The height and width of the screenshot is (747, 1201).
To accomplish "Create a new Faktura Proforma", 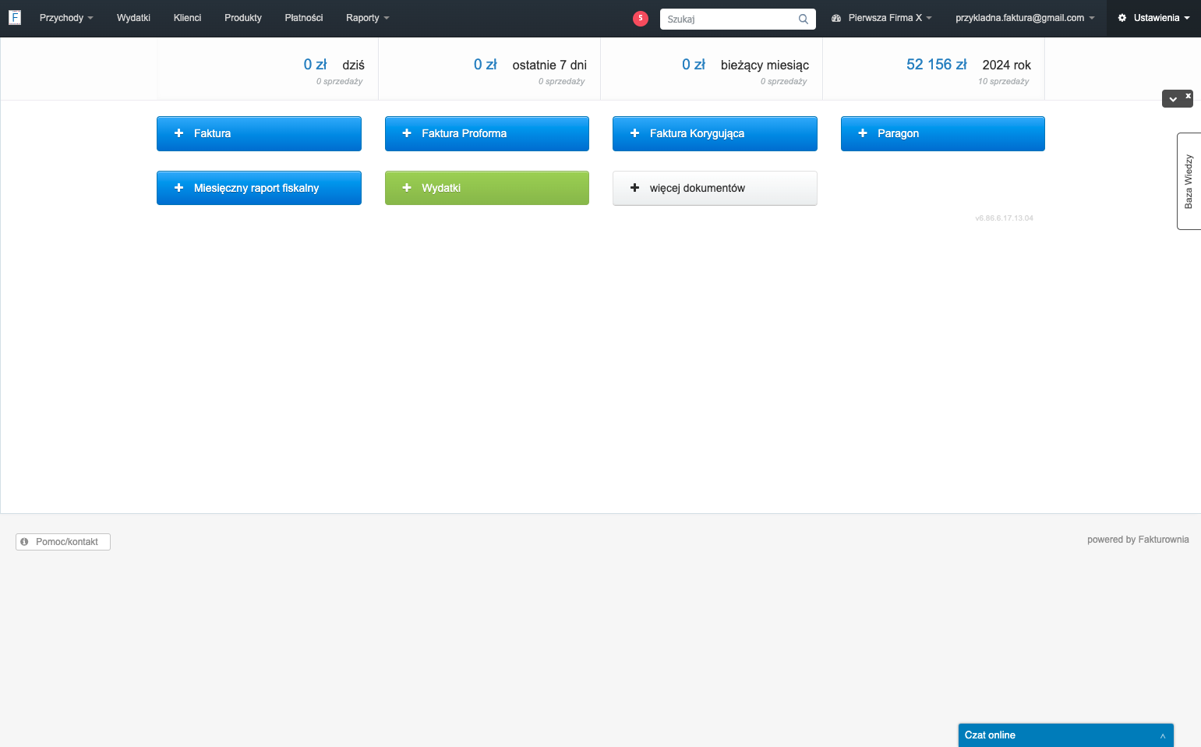I will tap(487, 133).
